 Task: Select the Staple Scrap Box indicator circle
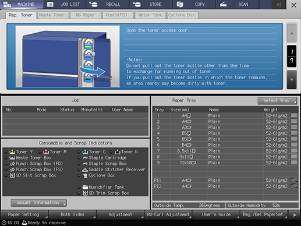[79, 164]
